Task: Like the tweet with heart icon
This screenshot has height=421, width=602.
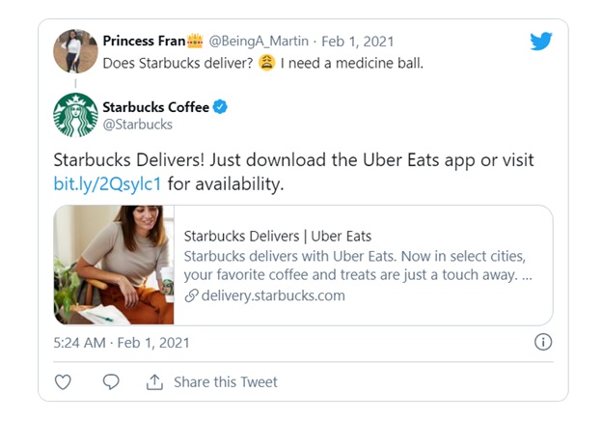Action: 63,381
